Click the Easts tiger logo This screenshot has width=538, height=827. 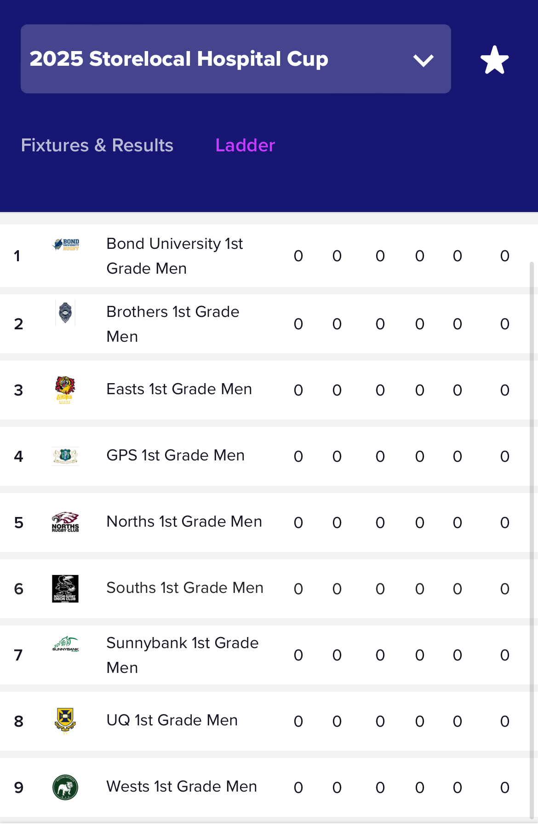(65, 390)
